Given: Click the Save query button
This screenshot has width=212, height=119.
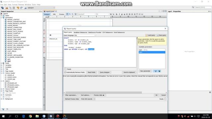Looking at the screenshot, I should click(161, 35).
